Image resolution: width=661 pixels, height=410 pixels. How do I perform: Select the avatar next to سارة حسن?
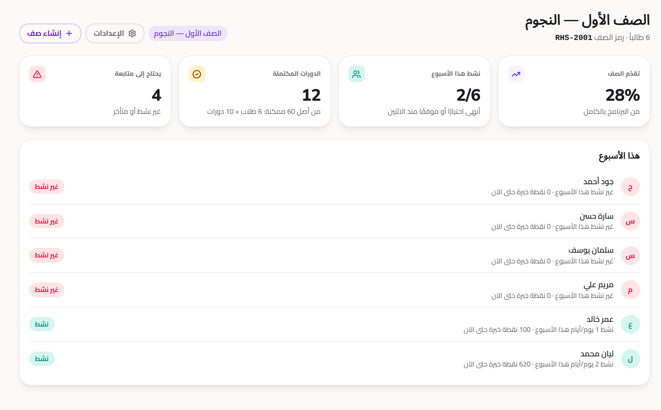point(630,221)
